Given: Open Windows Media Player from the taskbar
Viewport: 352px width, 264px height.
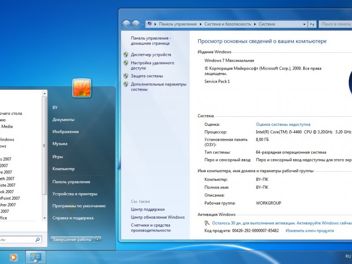Looking at the screenshot, I should 13,257.
